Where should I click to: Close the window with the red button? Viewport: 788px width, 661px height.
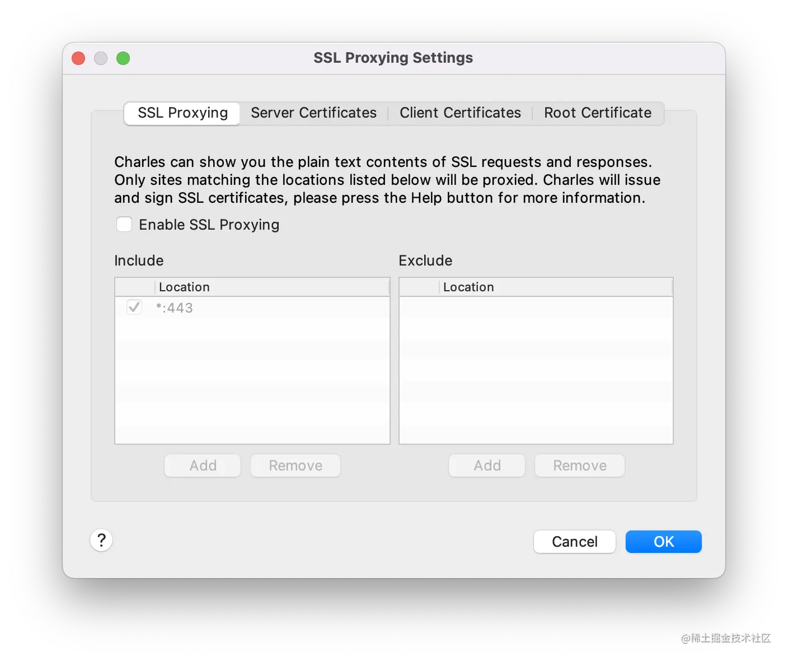(x=78, y=58)
